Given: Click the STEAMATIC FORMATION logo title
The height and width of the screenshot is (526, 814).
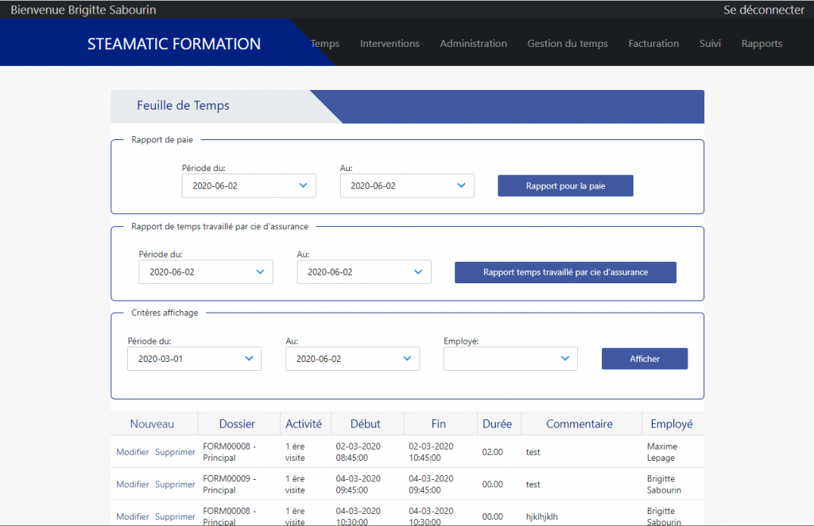Looking at the screenshot, I should (x=174, y=45).
